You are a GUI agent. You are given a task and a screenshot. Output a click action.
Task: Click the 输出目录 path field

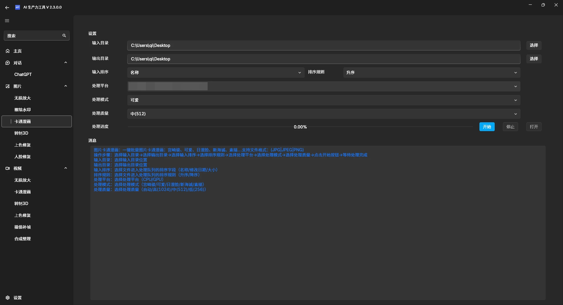(x=323, y=59)
